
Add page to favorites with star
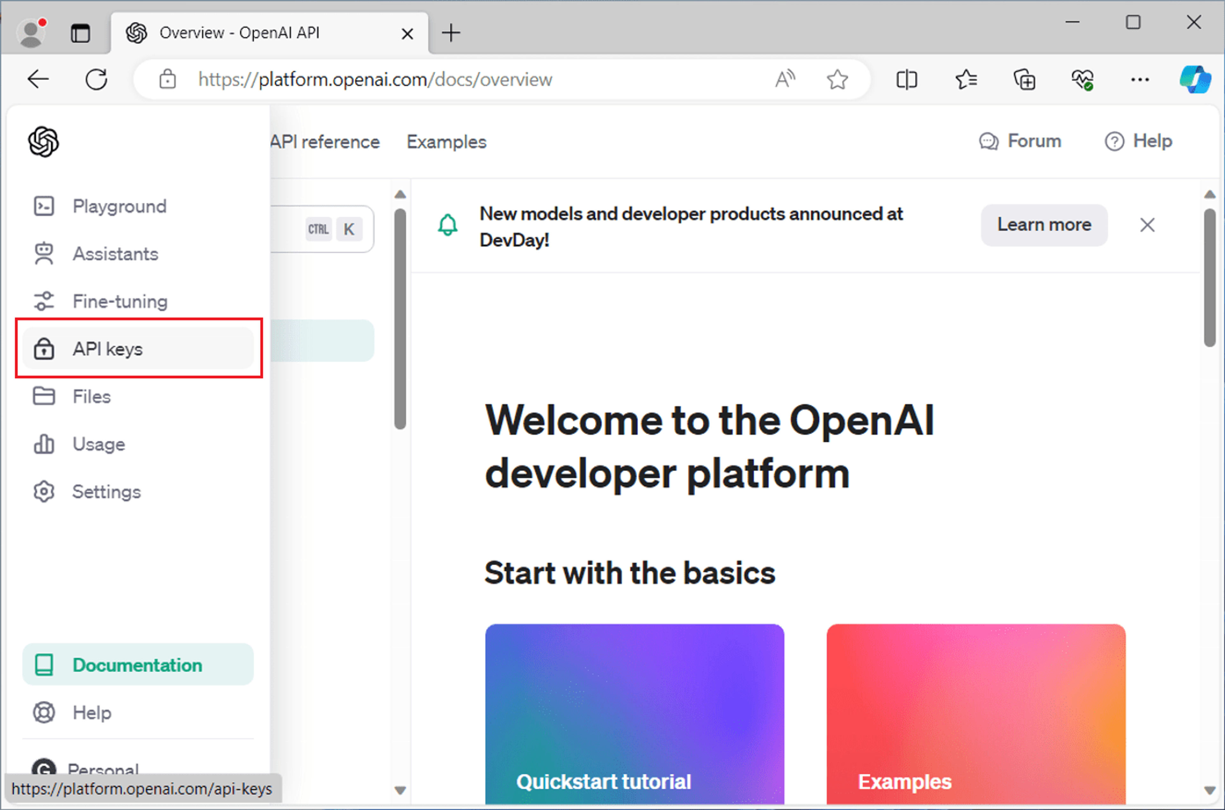(837, 79)
